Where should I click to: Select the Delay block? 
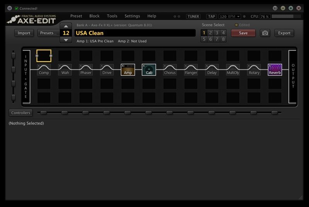tap(212, 70)
